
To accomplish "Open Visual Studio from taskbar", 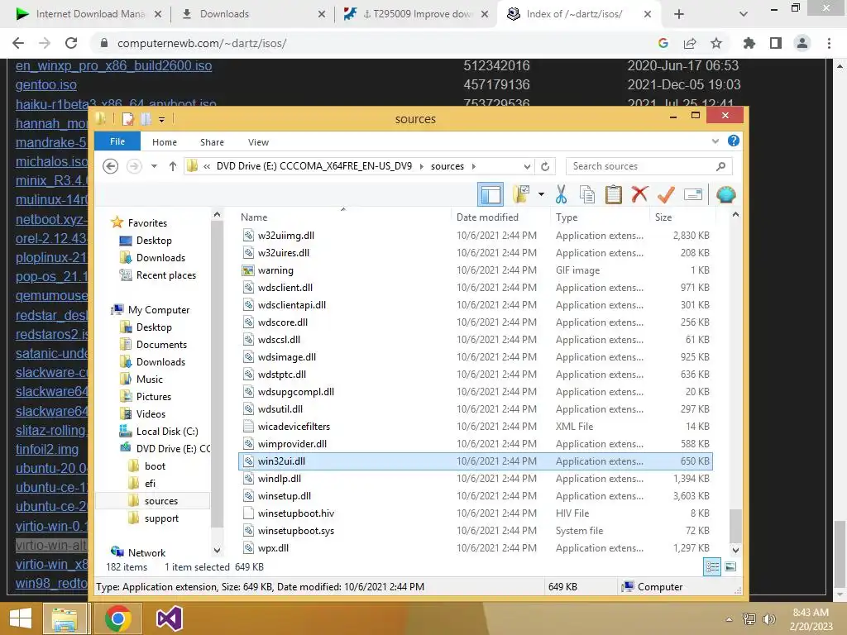I will click(x=169, y=618).
